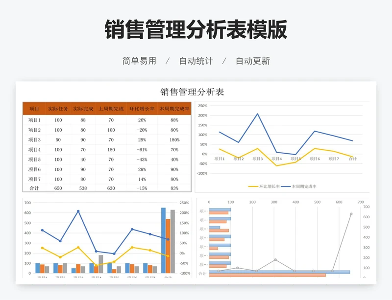
Task: Select the 630 total cell
Action: (111, 188)
